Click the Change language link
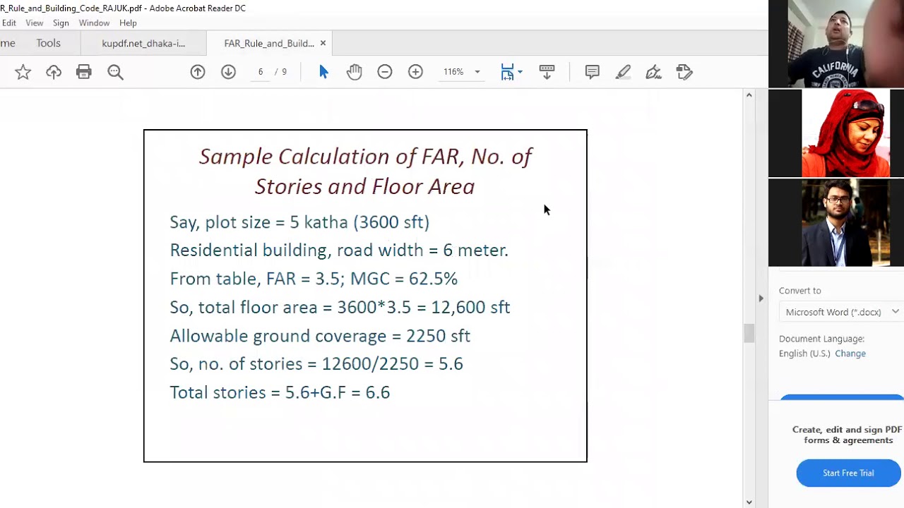This screenshot has height=508, width=904. click(850, 353)
